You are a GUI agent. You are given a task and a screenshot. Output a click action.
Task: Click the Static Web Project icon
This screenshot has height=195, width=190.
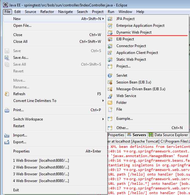click(110, 59)
